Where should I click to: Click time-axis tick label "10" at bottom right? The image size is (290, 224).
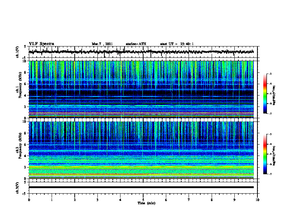click(257, 200)
